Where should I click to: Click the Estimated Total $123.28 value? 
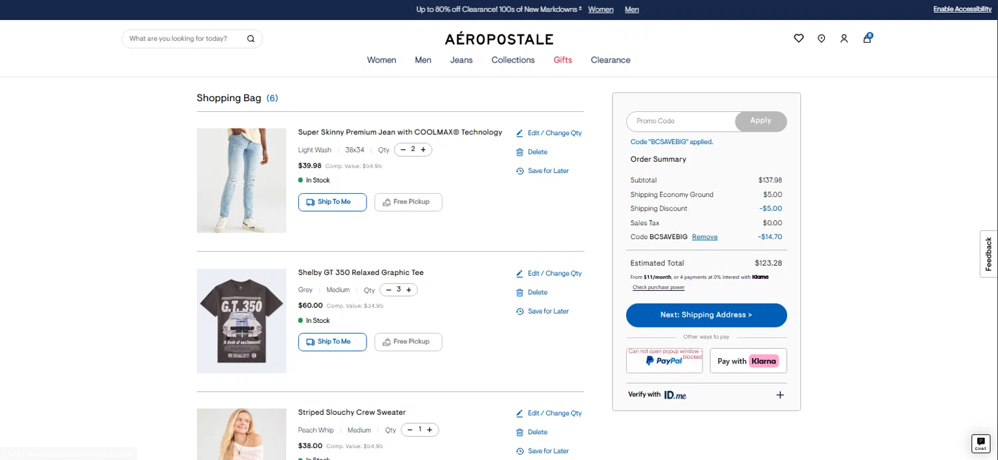tap(768, 263)
